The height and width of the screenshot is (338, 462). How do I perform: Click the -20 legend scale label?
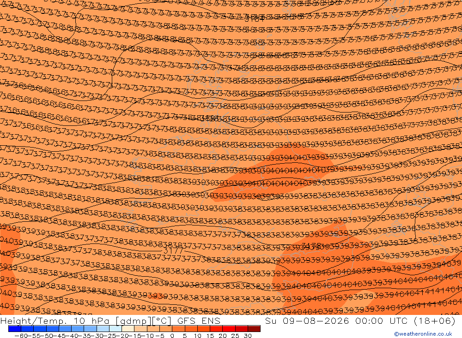(x=122, y=335)
